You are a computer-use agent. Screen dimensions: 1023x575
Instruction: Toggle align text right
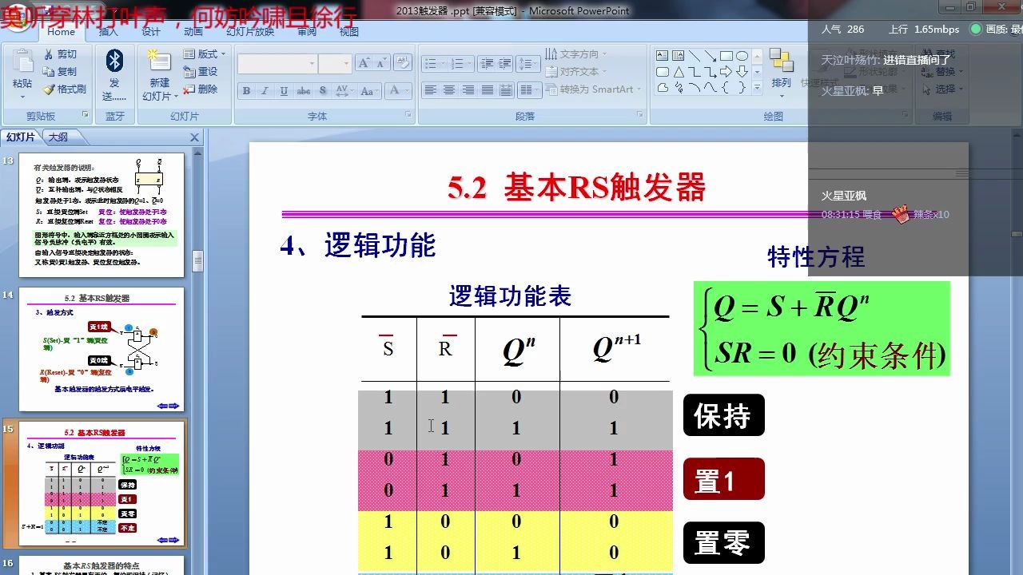pyautogui.click(x=468, y=90)
